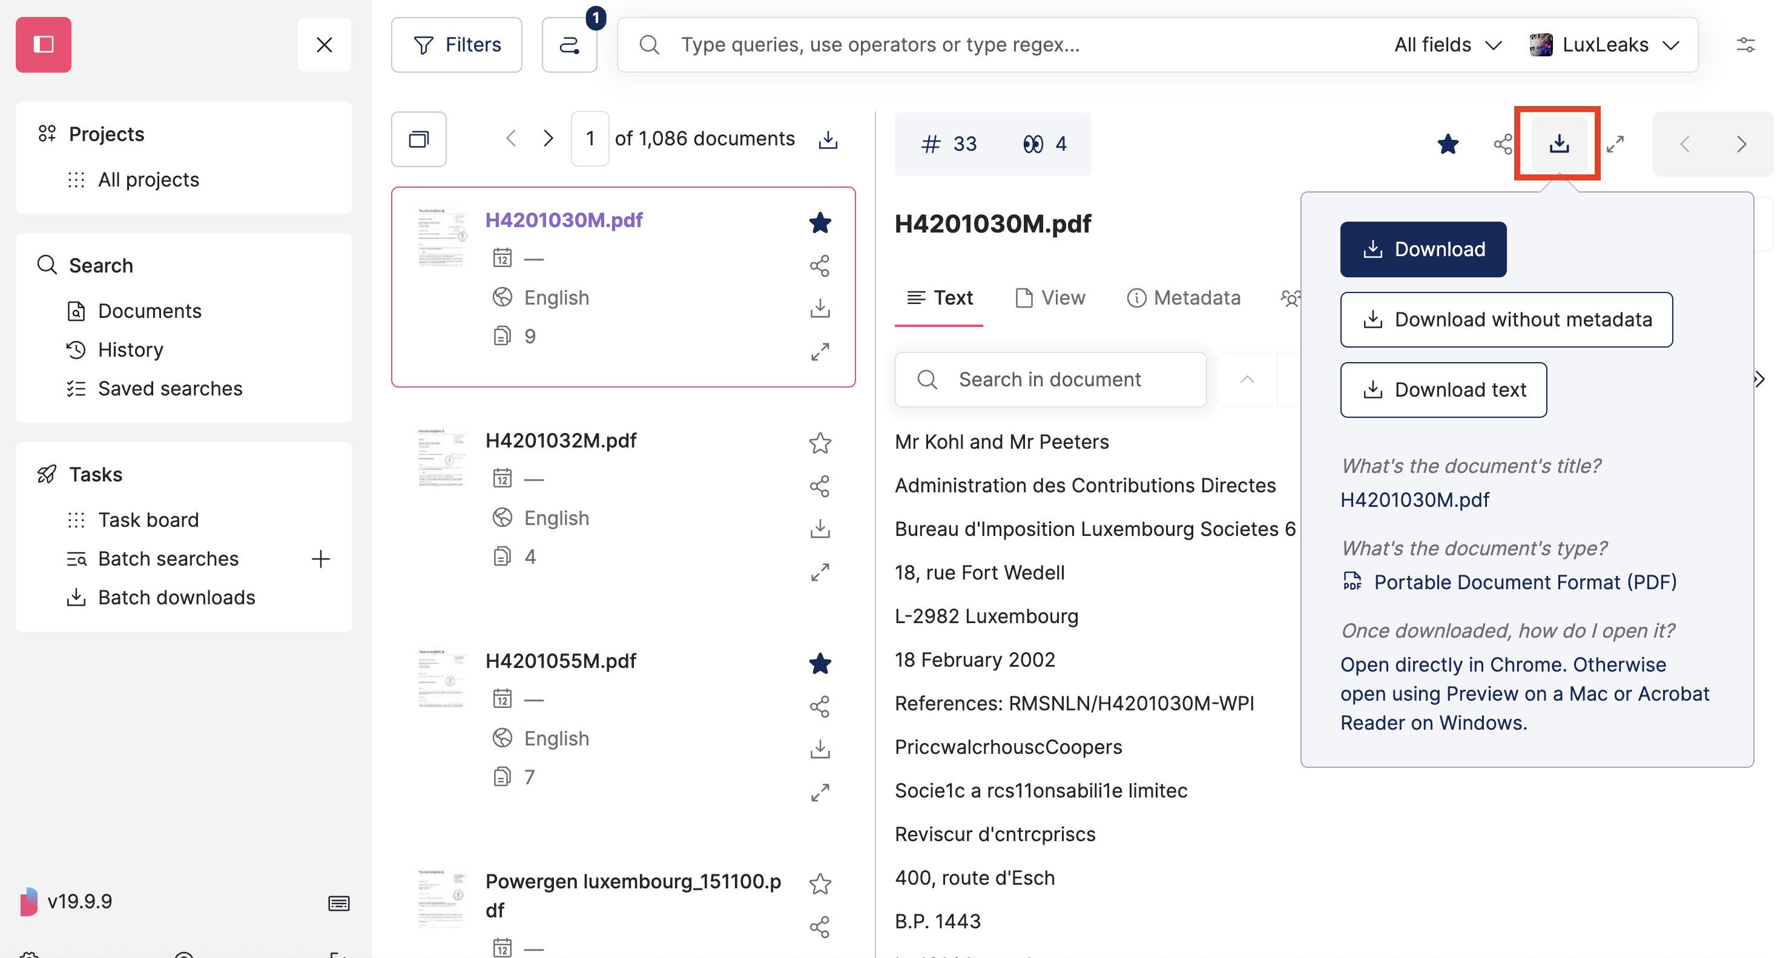
Task: Click the Download text button
Action: [x=1443, y=389]
